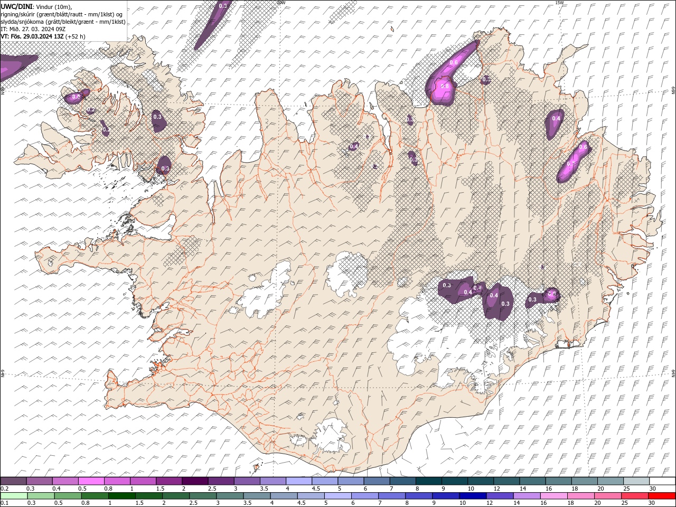Image resolution: width=676 pixels, height=507 pixels.
Task: Select the 7 swatch in the bottom legend row
Action: [391, 496]
